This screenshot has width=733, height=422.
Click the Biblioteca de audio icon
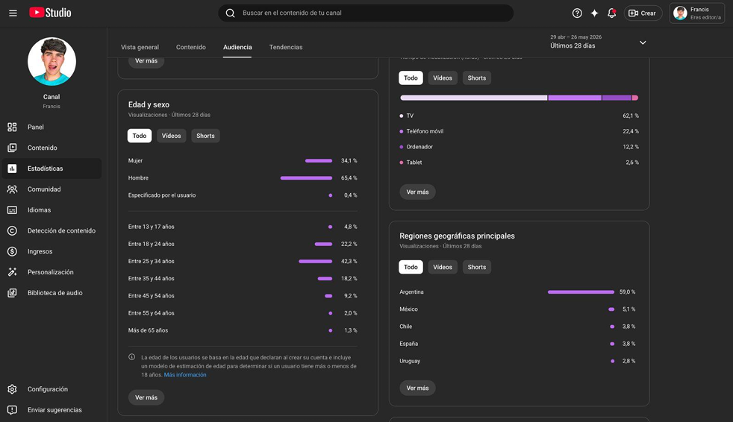pyautogui.click(x=12, y=293)
